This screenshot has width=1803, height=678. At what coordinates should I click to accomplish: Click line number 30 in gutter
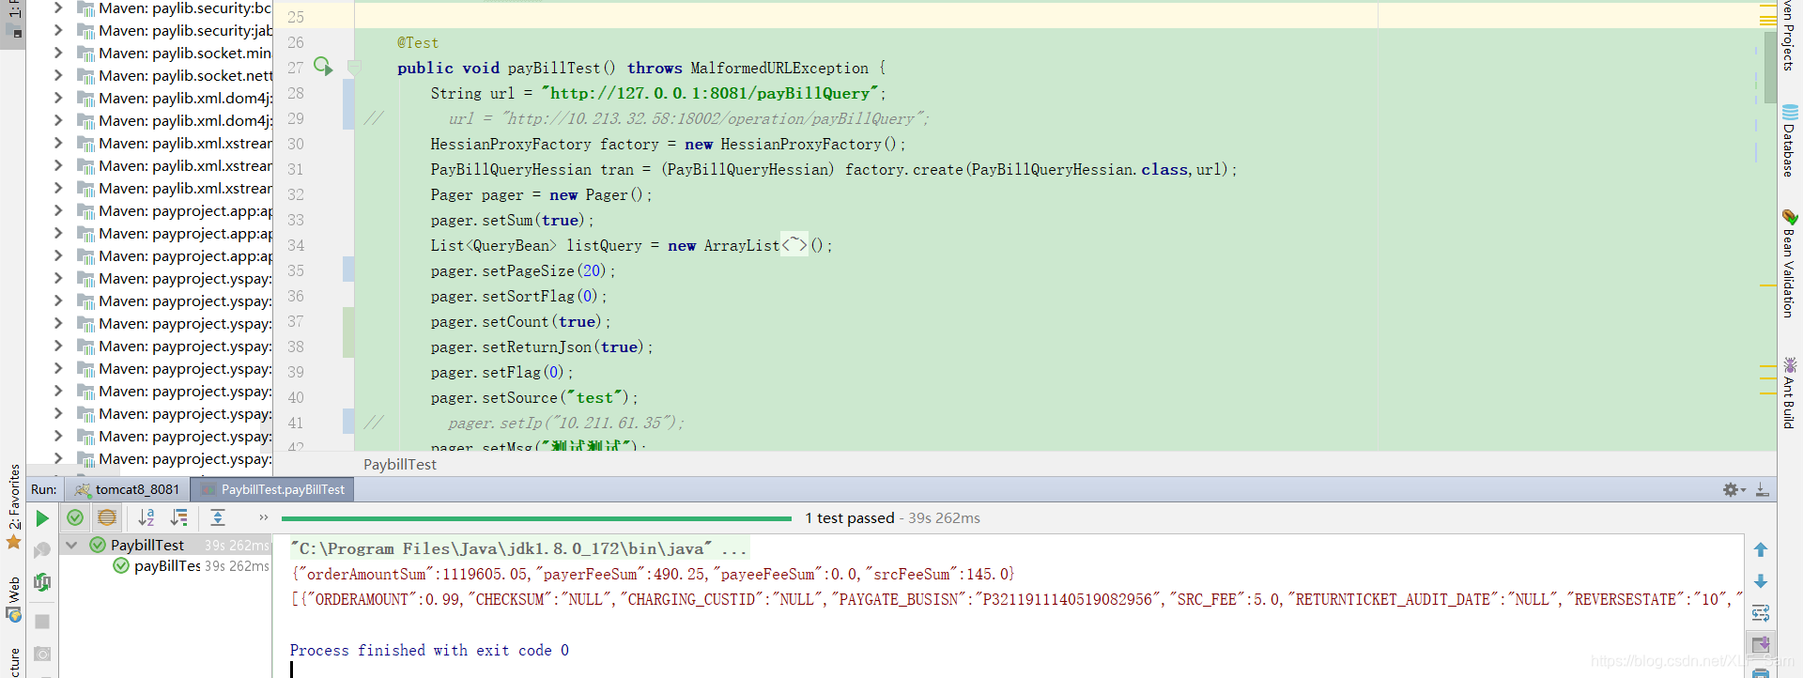(x=296, y=144)
